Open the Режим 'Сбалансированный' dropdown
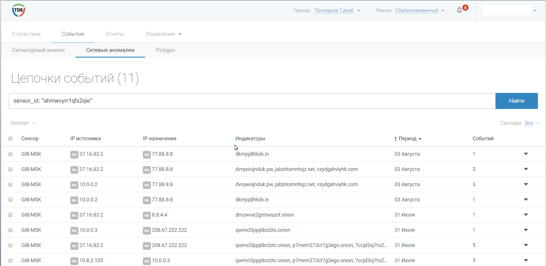This screenshot has height=266, width=546. point(419,10)
